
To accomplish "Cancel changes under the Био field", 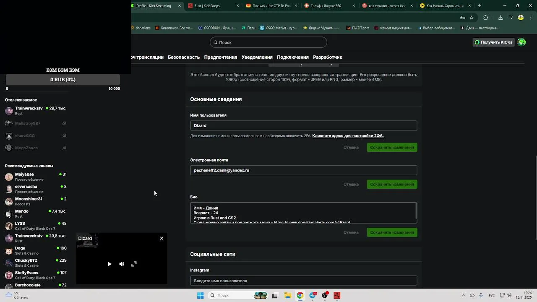I will point(351,232).
